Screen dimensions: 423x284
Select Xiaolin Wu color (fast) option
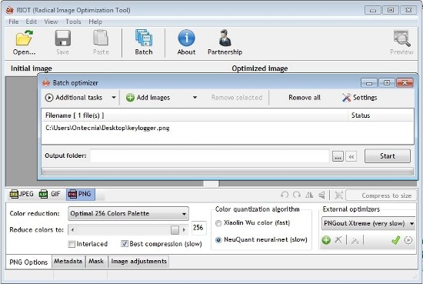tap(218, 223)
